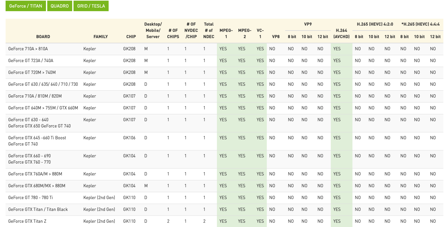Click the GeForce GT 780 - 780 Ti cell
The image size is (444, 227).
pyautogui.click(x=31, y=198)
